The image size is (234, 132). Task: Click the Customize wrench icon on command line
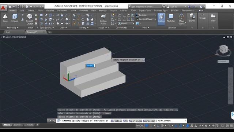(54, 121)
